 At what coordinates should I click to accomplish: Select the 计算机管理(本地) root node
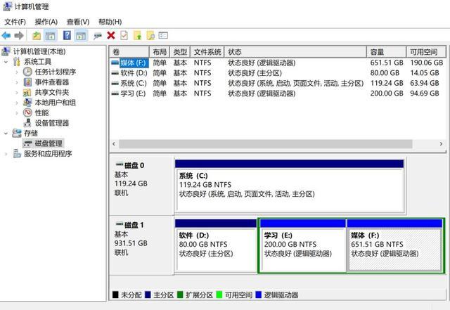tap(39, 51)
